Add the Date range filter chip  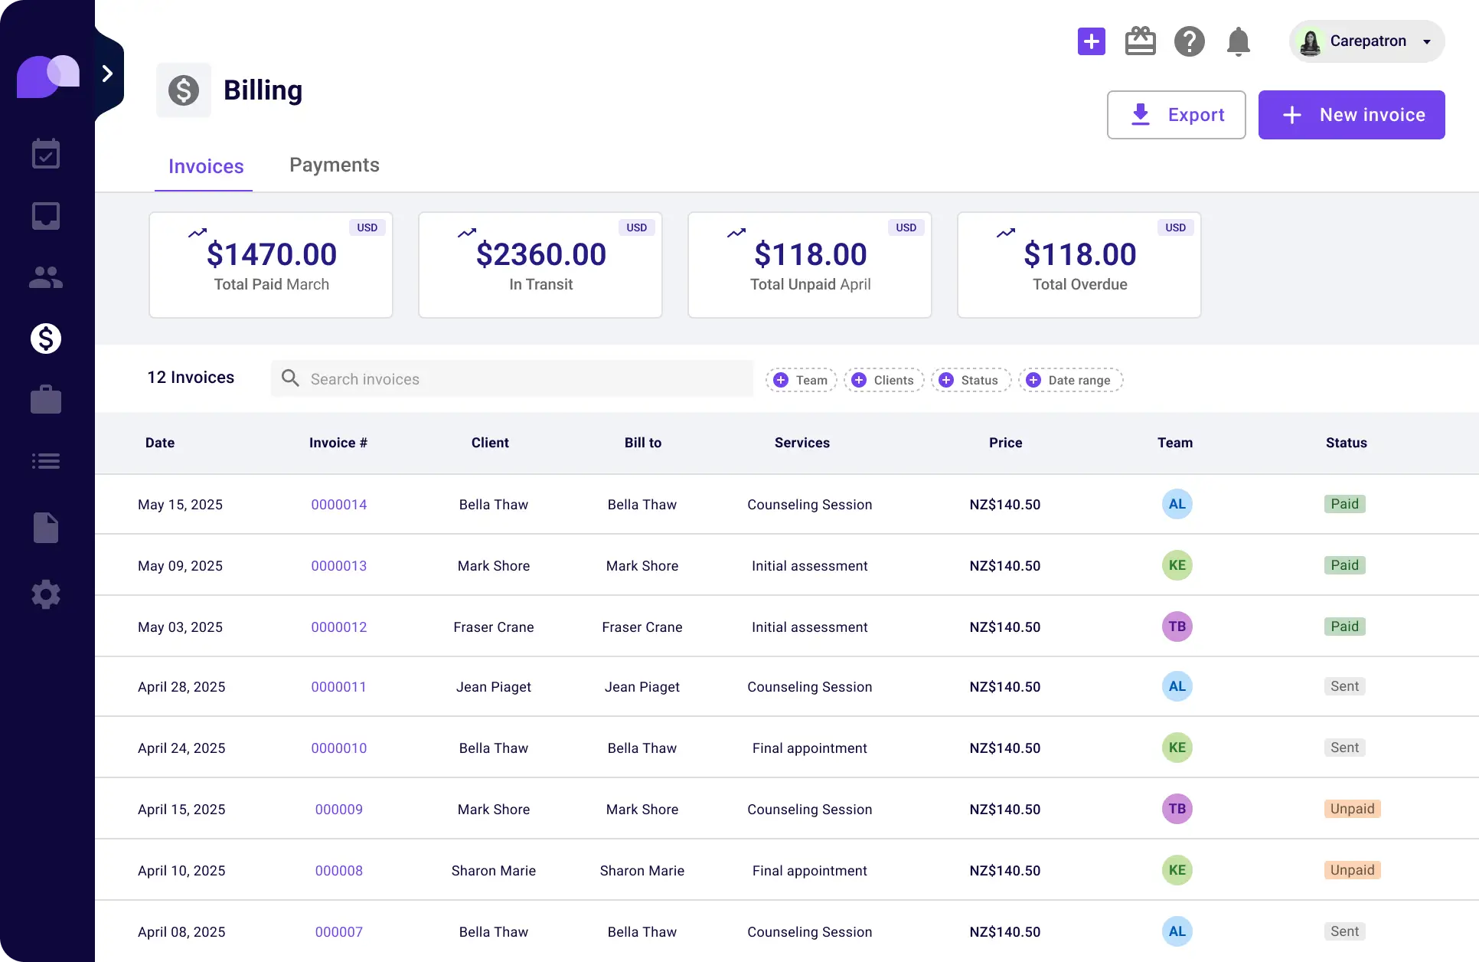point(1069,381)
